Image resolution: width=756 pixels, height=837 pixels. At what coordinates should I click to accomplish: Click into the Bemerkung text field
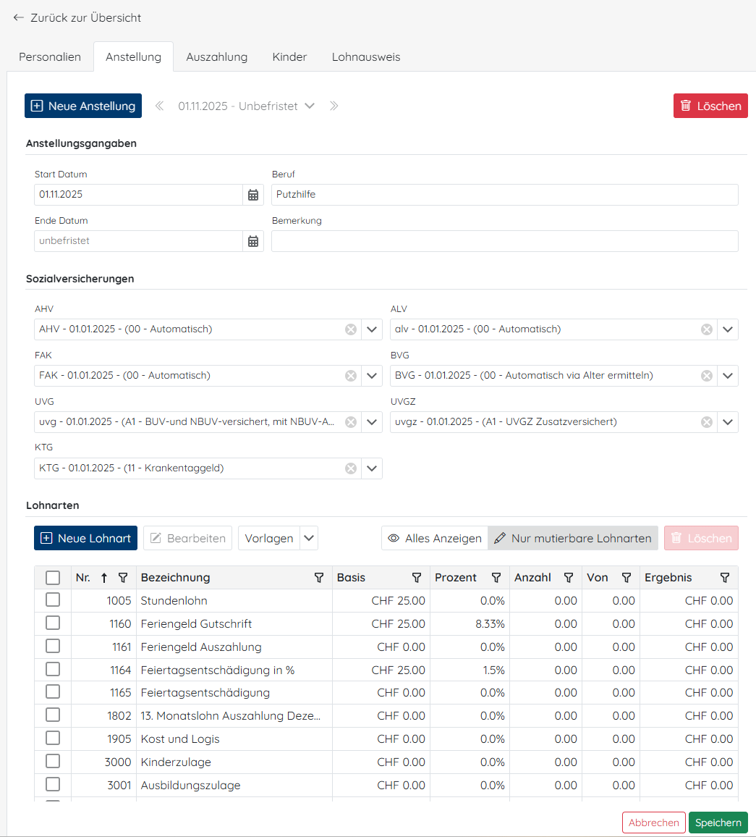click(504, 241)
